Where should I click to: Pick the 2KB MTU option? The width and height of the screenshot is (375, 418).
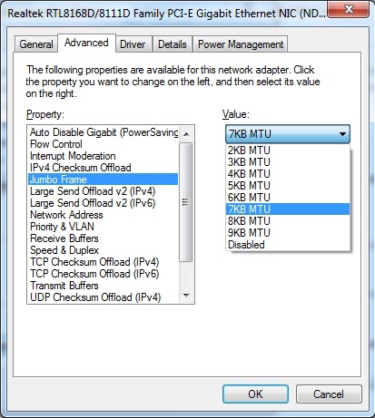[288, 151]
